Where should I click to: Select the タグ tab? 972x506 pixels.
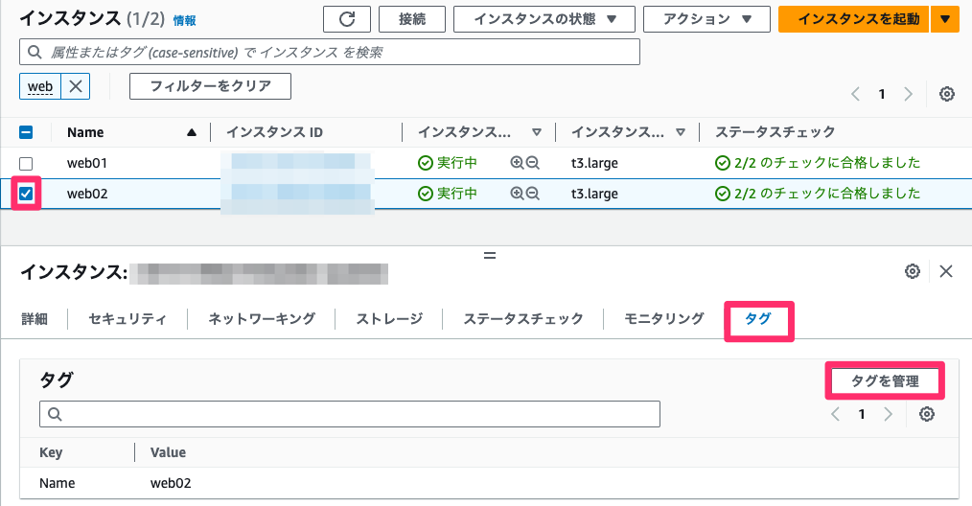[758, 319]
